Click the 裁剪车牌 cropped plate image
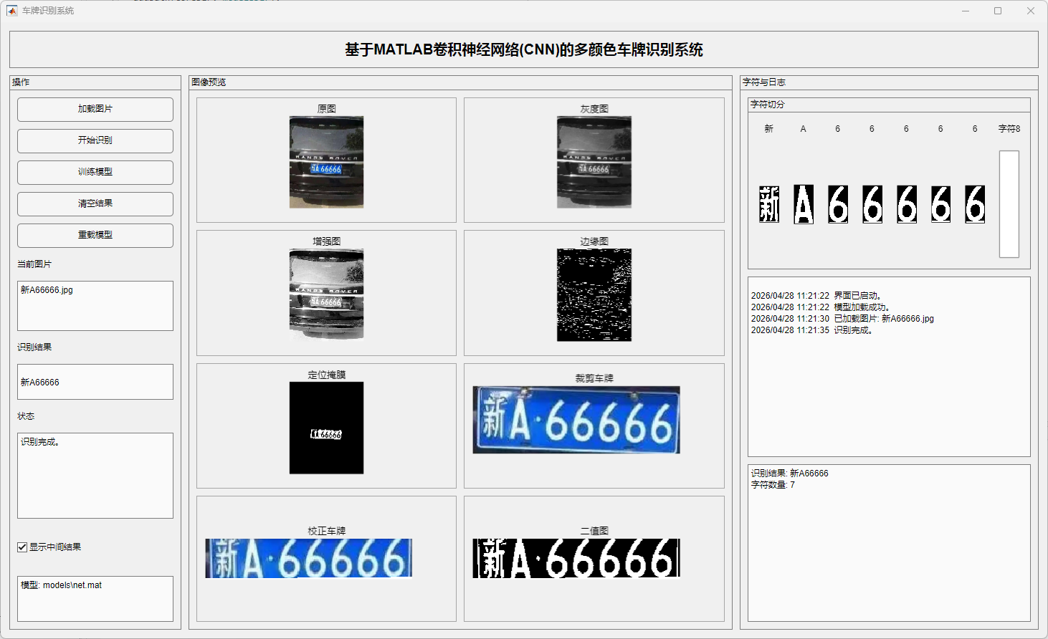1048x639 pixels. coord(576,421)
